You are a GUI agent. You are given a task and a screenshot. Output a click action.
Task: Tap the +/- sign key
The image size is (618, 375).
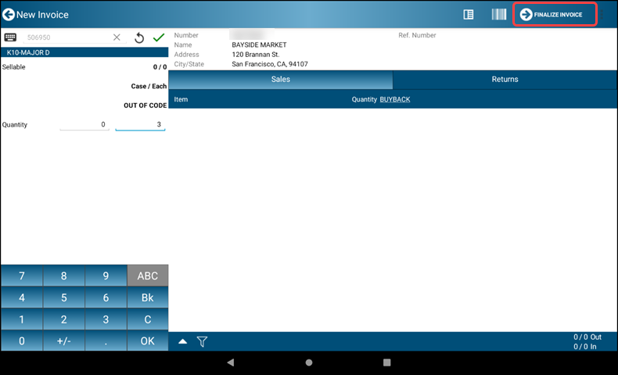click(64, 341)
